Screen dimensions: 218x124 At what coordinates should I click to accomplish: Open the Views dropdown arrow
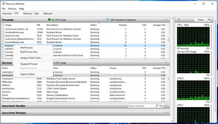209,20
